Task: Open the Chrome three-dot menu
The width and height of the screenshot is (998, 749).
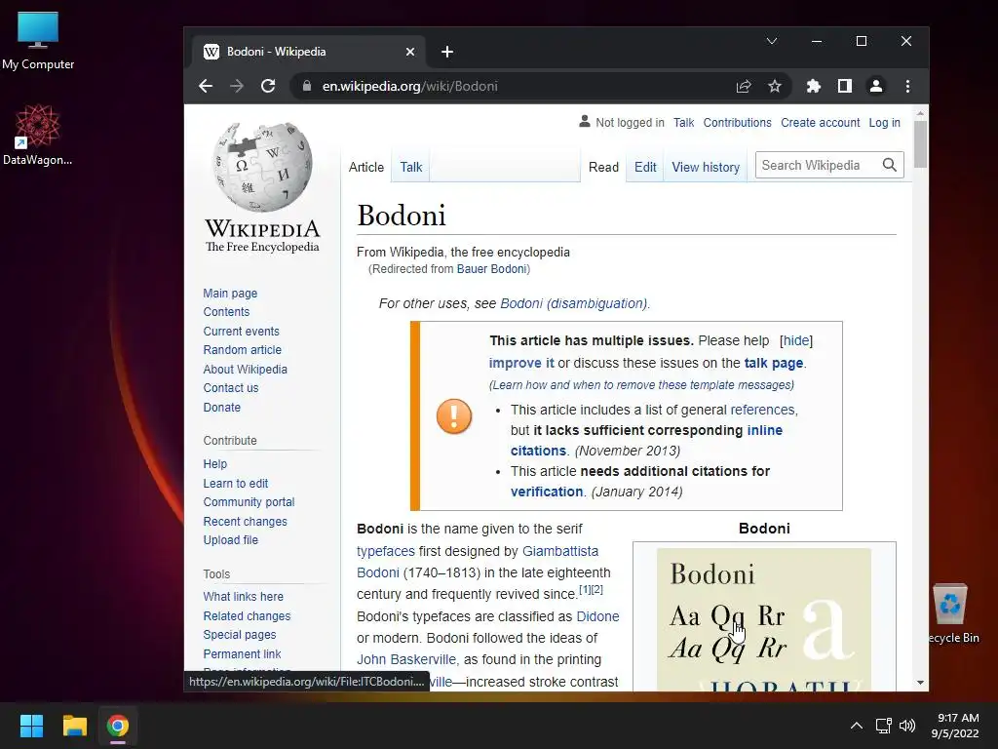Action: tap(907, 86)
